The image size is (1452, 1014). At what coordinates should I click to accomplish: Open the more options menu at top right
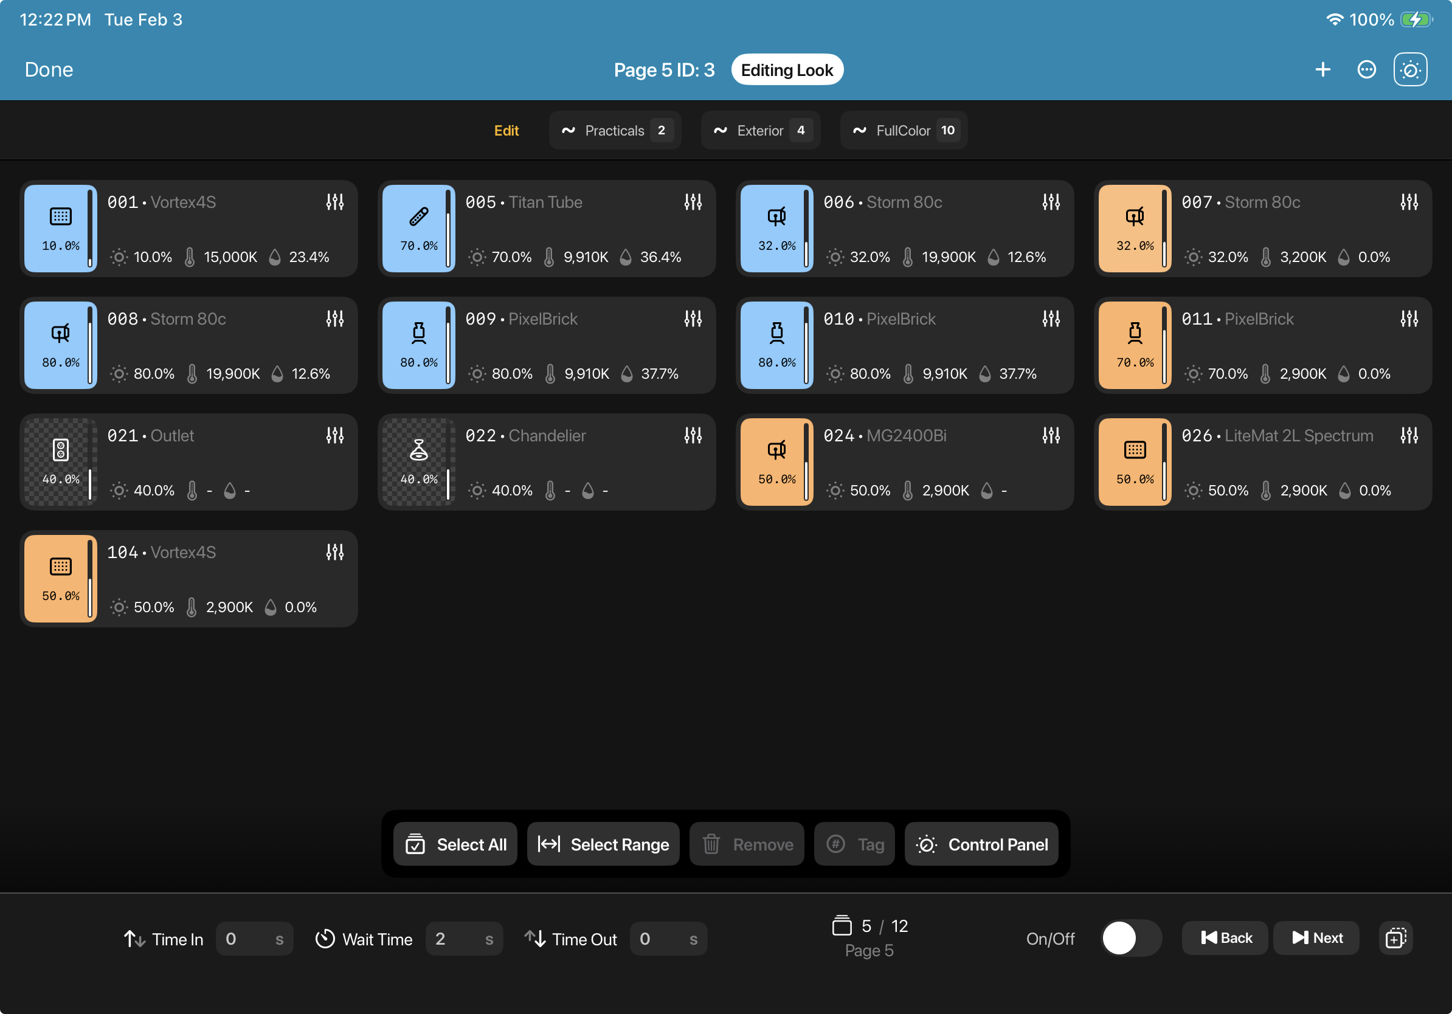1366,69
